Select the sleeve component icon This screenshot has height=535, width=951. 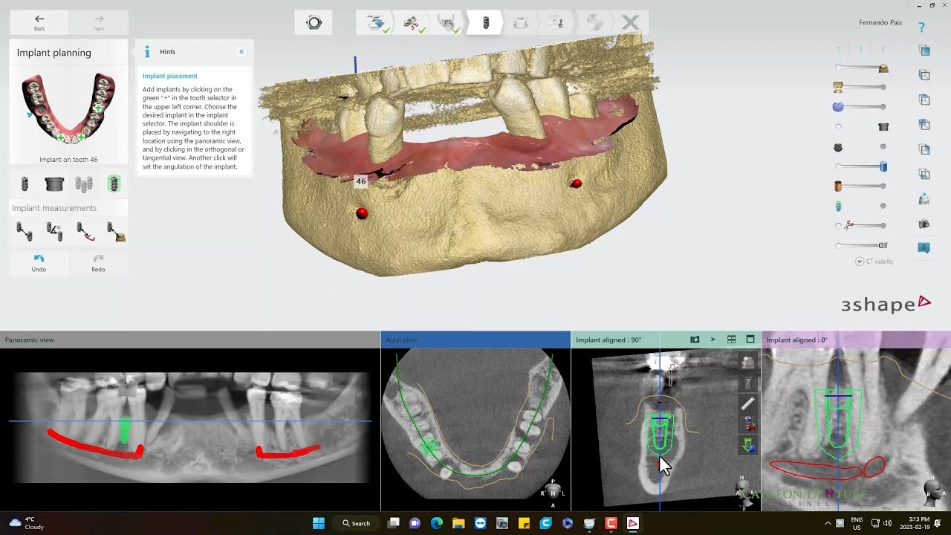click(54, 184)
